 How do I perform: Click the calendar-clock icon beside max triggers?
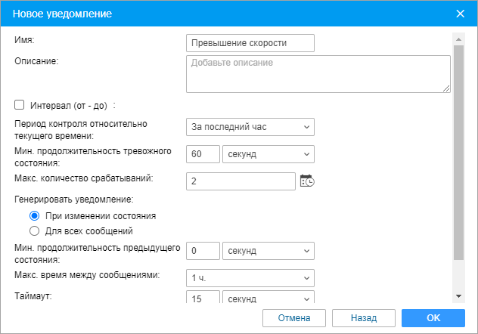(x=306, y=181)
